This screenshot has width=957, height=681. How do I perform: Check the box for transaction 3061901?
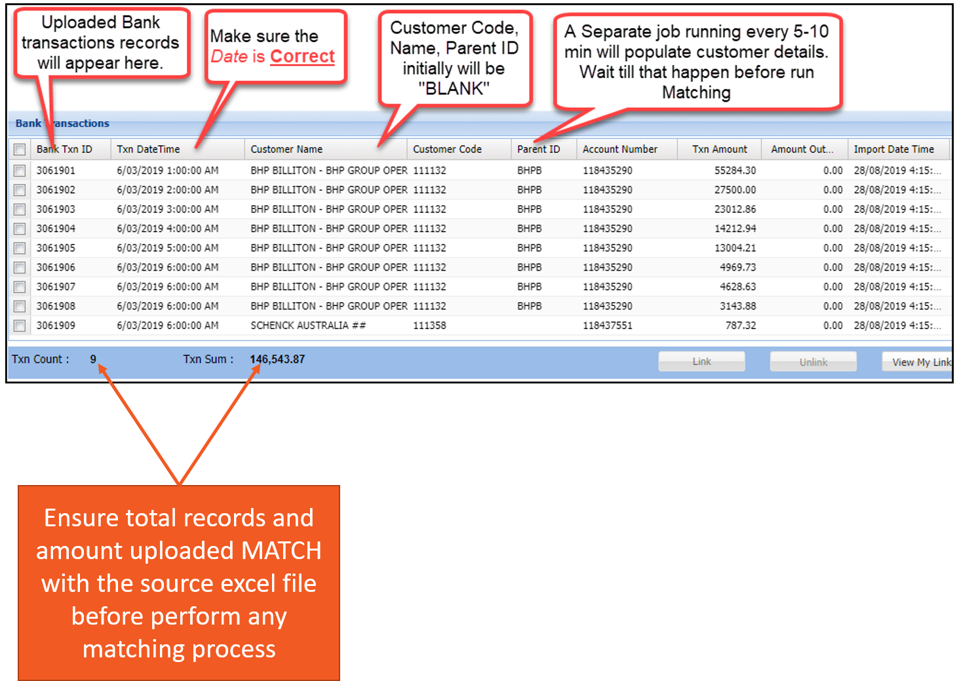[x=20, y=171]
